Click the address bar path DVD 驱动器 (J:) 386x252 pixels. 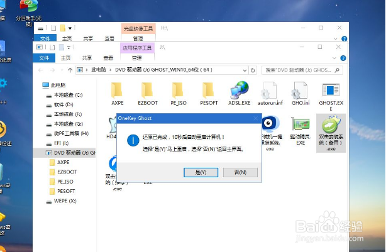[x=163, y=70]
